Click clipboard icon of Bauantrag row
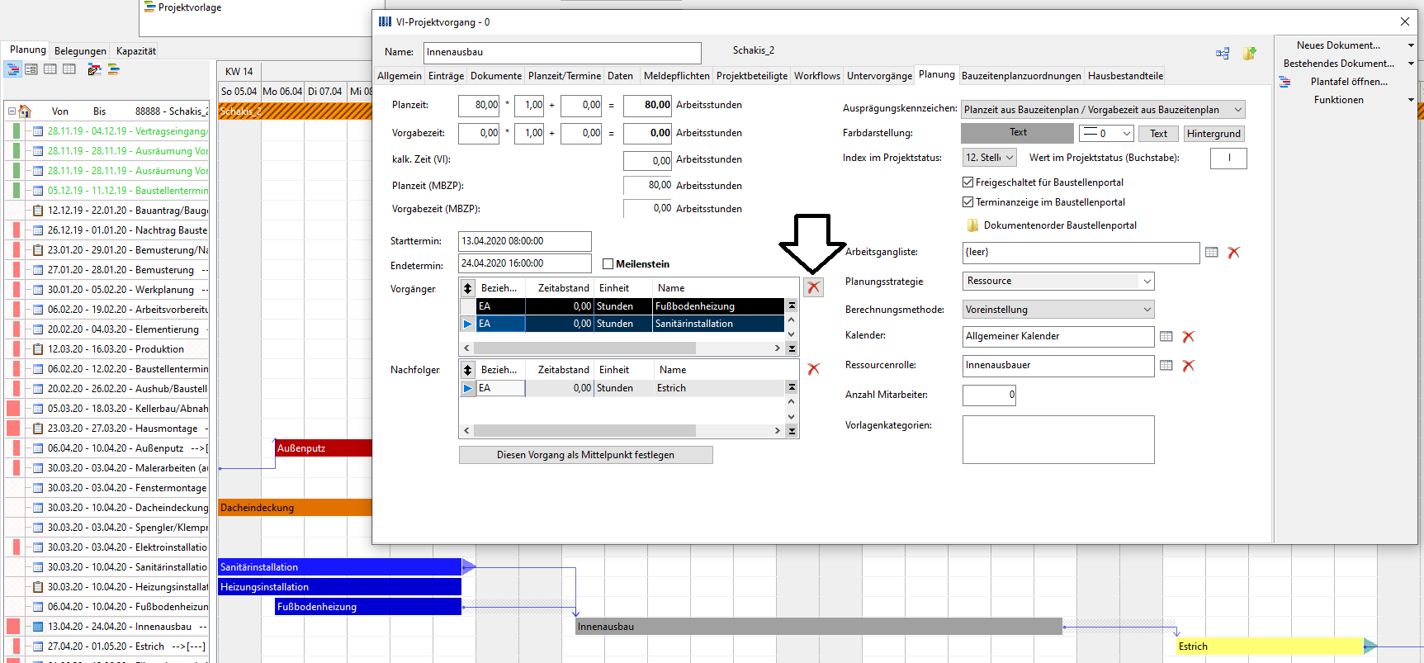Screen dimensions: 1424x663 [38, 211]
